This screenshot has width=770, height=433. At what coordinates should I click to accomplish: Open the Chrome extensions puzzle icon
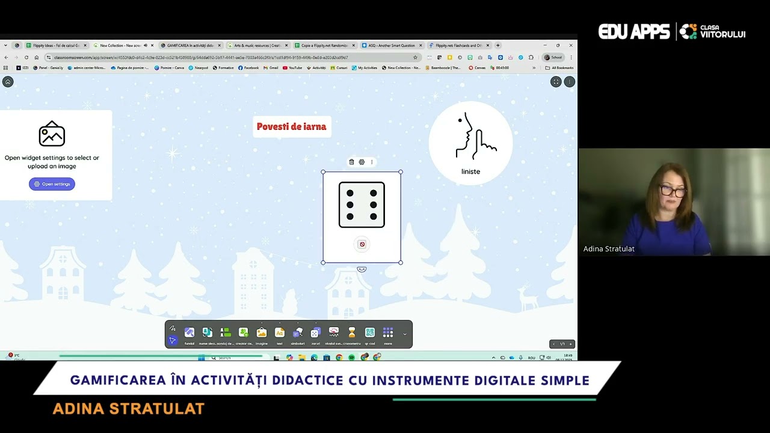point(531,57)
